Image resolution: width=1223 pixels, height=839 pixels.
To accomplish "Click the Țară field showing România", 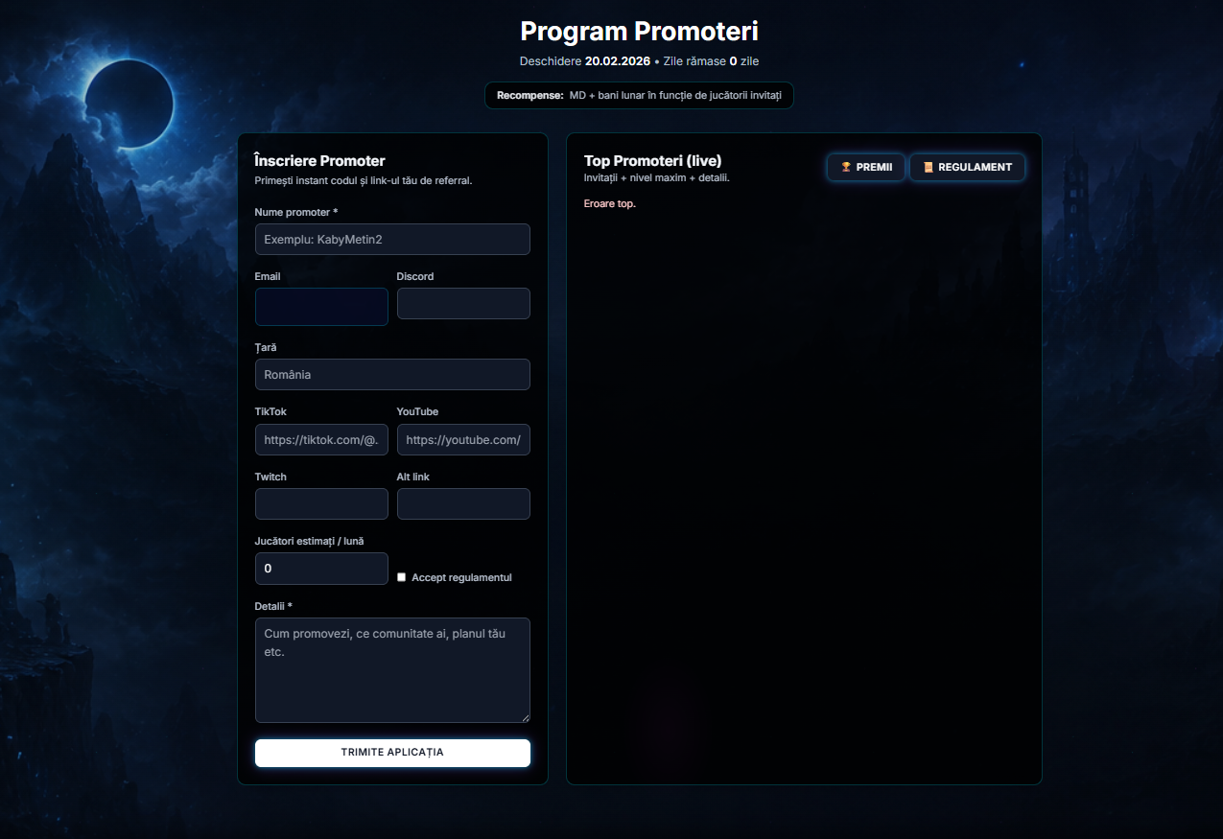I will click(x=392, y=374).
